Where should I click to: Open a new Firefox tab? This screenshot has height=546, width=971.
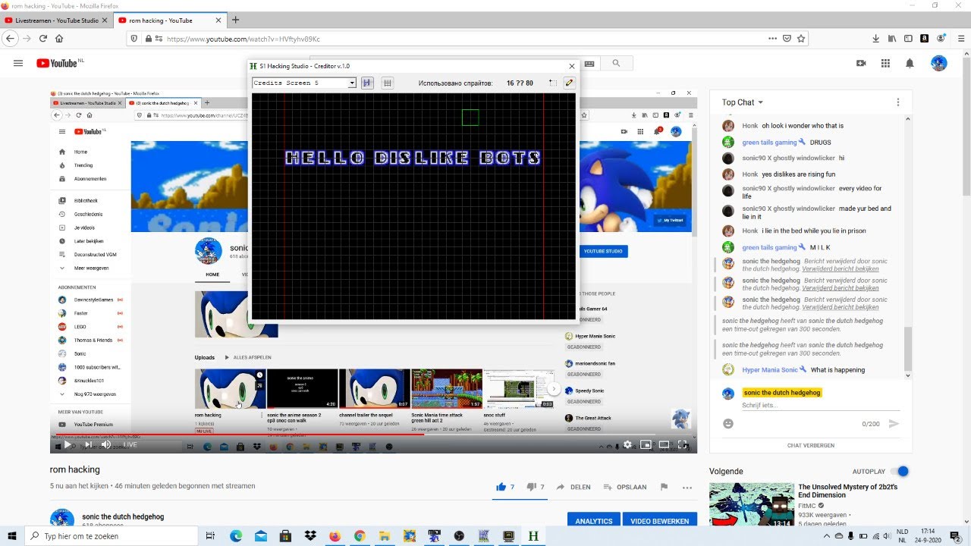235,20
